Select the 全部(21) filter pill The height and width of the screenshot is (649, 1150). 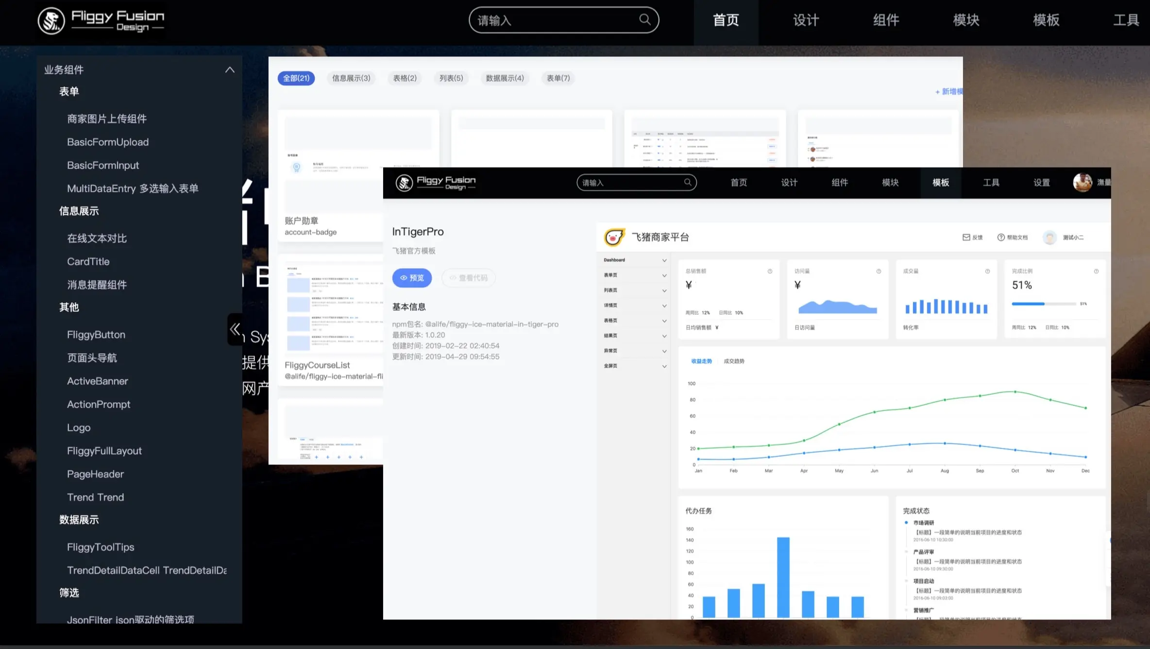coord(296,78)
